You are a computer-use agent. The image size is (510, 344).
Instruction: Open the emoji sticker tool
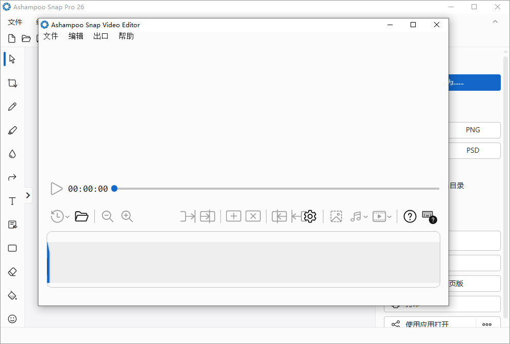pyautogui.click(x=12, y=319)
